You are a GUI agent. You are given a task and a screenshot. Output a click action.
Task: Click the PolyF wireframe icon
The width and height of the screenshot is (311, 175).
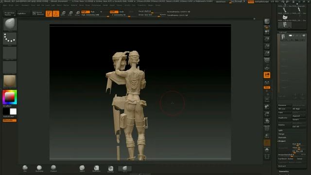267,128
